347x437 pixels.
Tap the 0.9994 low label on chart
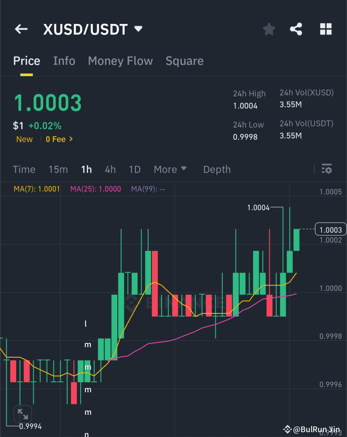coord(31,426)
